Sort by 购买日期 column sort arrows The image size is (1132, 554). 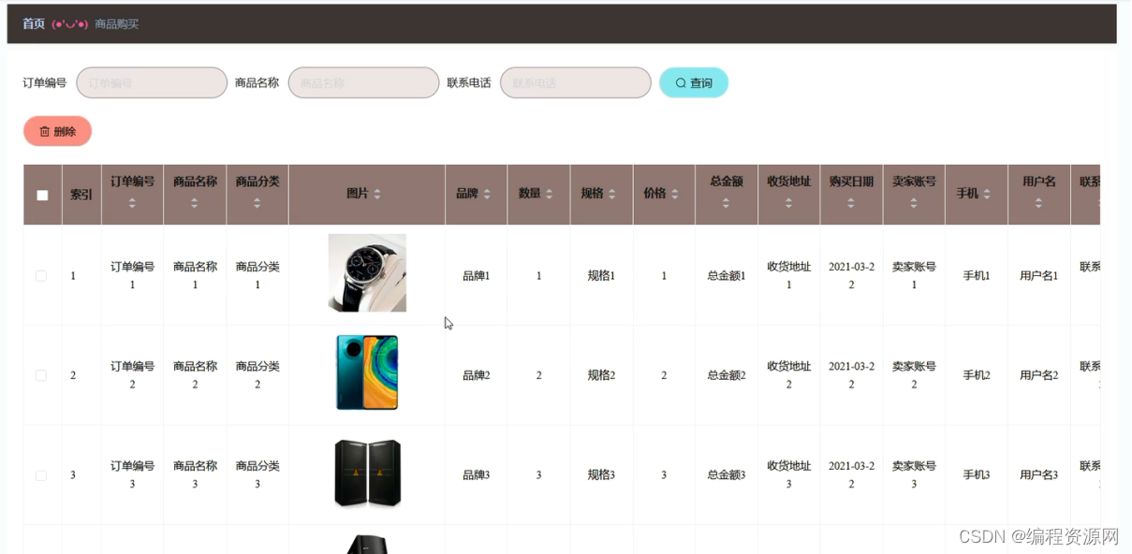click(851, 202)
